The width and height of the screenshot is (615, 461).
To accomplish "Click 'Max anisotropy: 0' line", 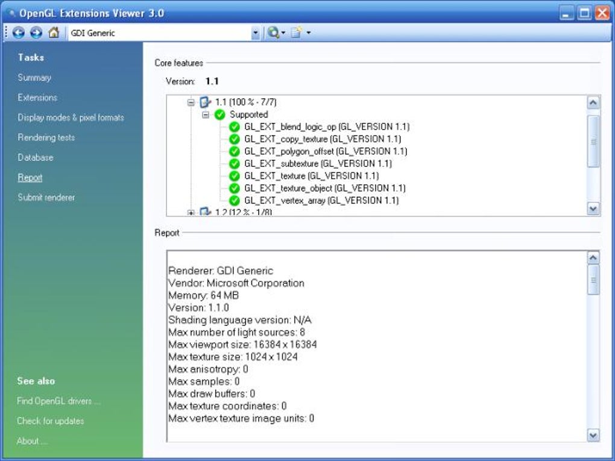I will tap(208, 369).
